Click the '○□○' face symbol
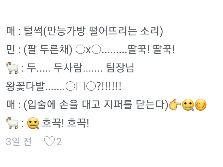This screenshot has height=167, width=223. pos(80,86)
